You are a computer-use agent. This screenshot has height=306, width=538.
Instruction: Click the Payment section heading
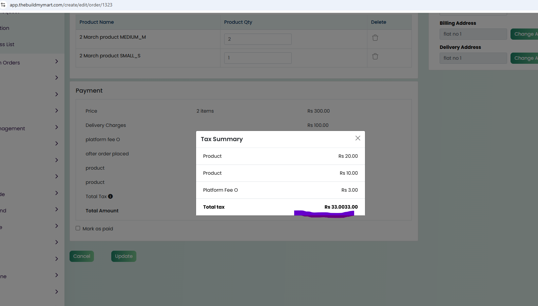tap(89, 91)
